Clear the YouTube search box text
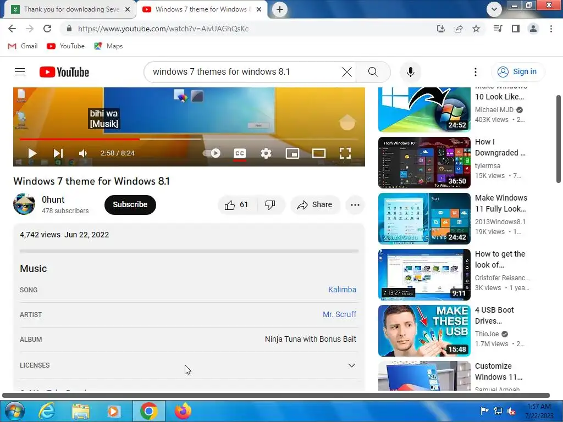This screenshot has height=422, width=563. click(x=346, y=72)
